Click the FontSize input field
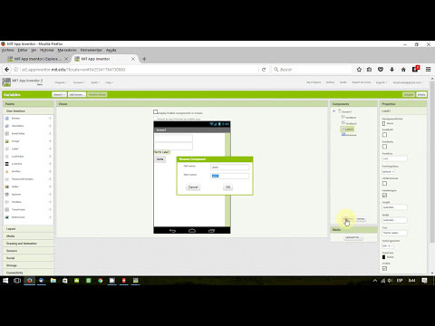Screen dimensions: 435x326 coord(394,158)
